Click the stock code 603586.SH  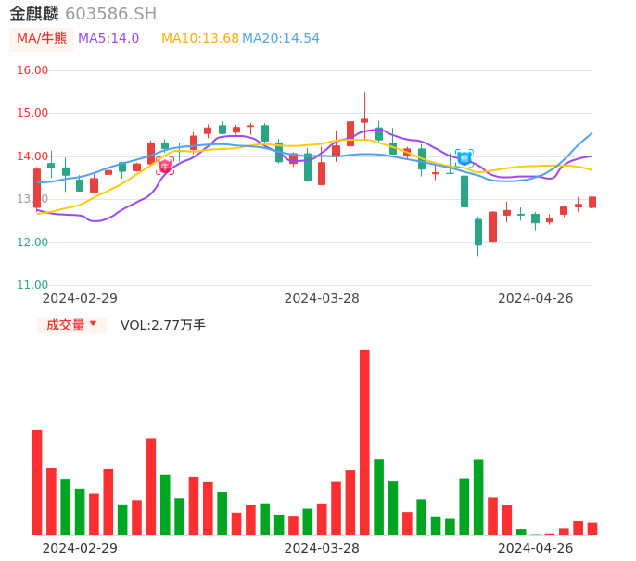(x=110, y=14)
